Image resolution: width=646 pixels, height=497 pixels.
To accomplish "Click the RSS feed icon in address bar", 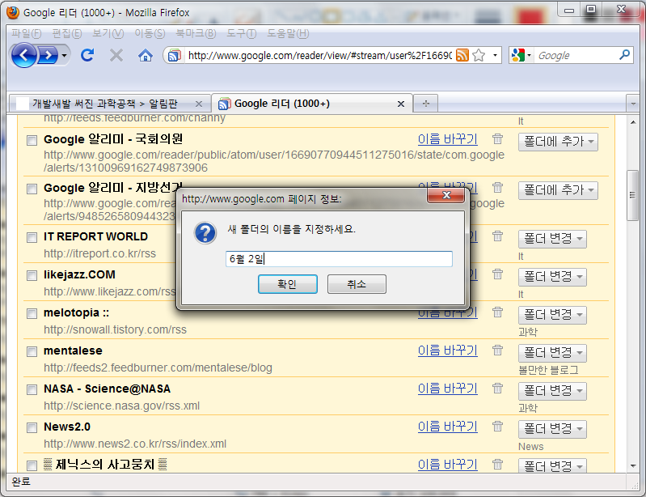I will 462,55.
